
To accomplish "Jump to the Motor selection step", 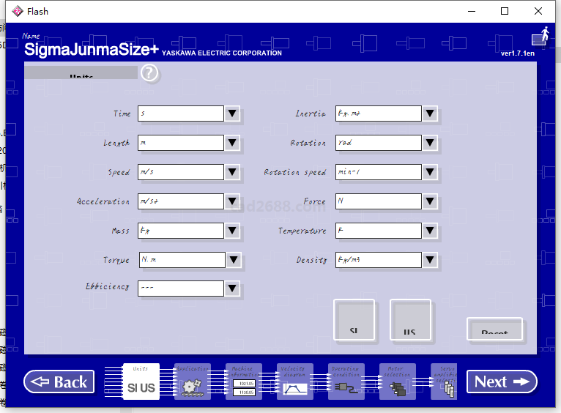I will pyautogui.click(x=397, y=382).
